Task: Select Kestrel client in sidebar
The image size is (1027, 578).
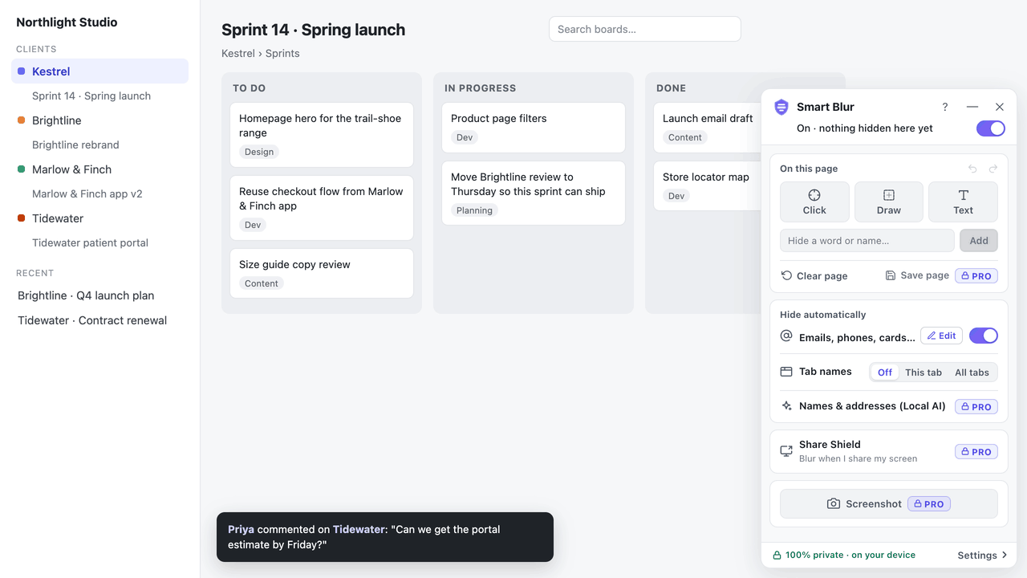Action: pyautogui.click(x=100, y=71)
